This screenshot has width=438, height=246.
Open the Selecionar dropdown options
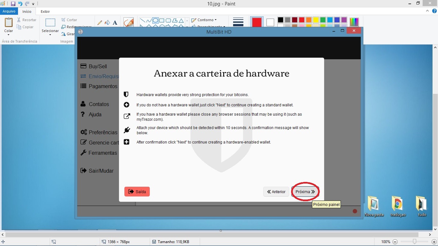tap(50, 35)
